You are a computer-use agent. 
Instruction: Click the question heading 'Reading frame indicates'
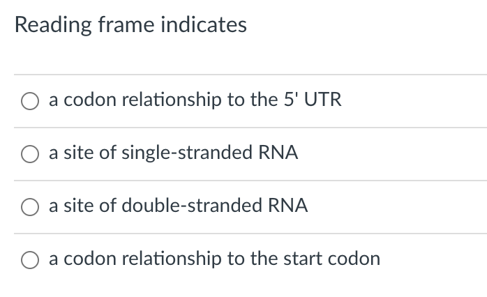click(130, 25)
